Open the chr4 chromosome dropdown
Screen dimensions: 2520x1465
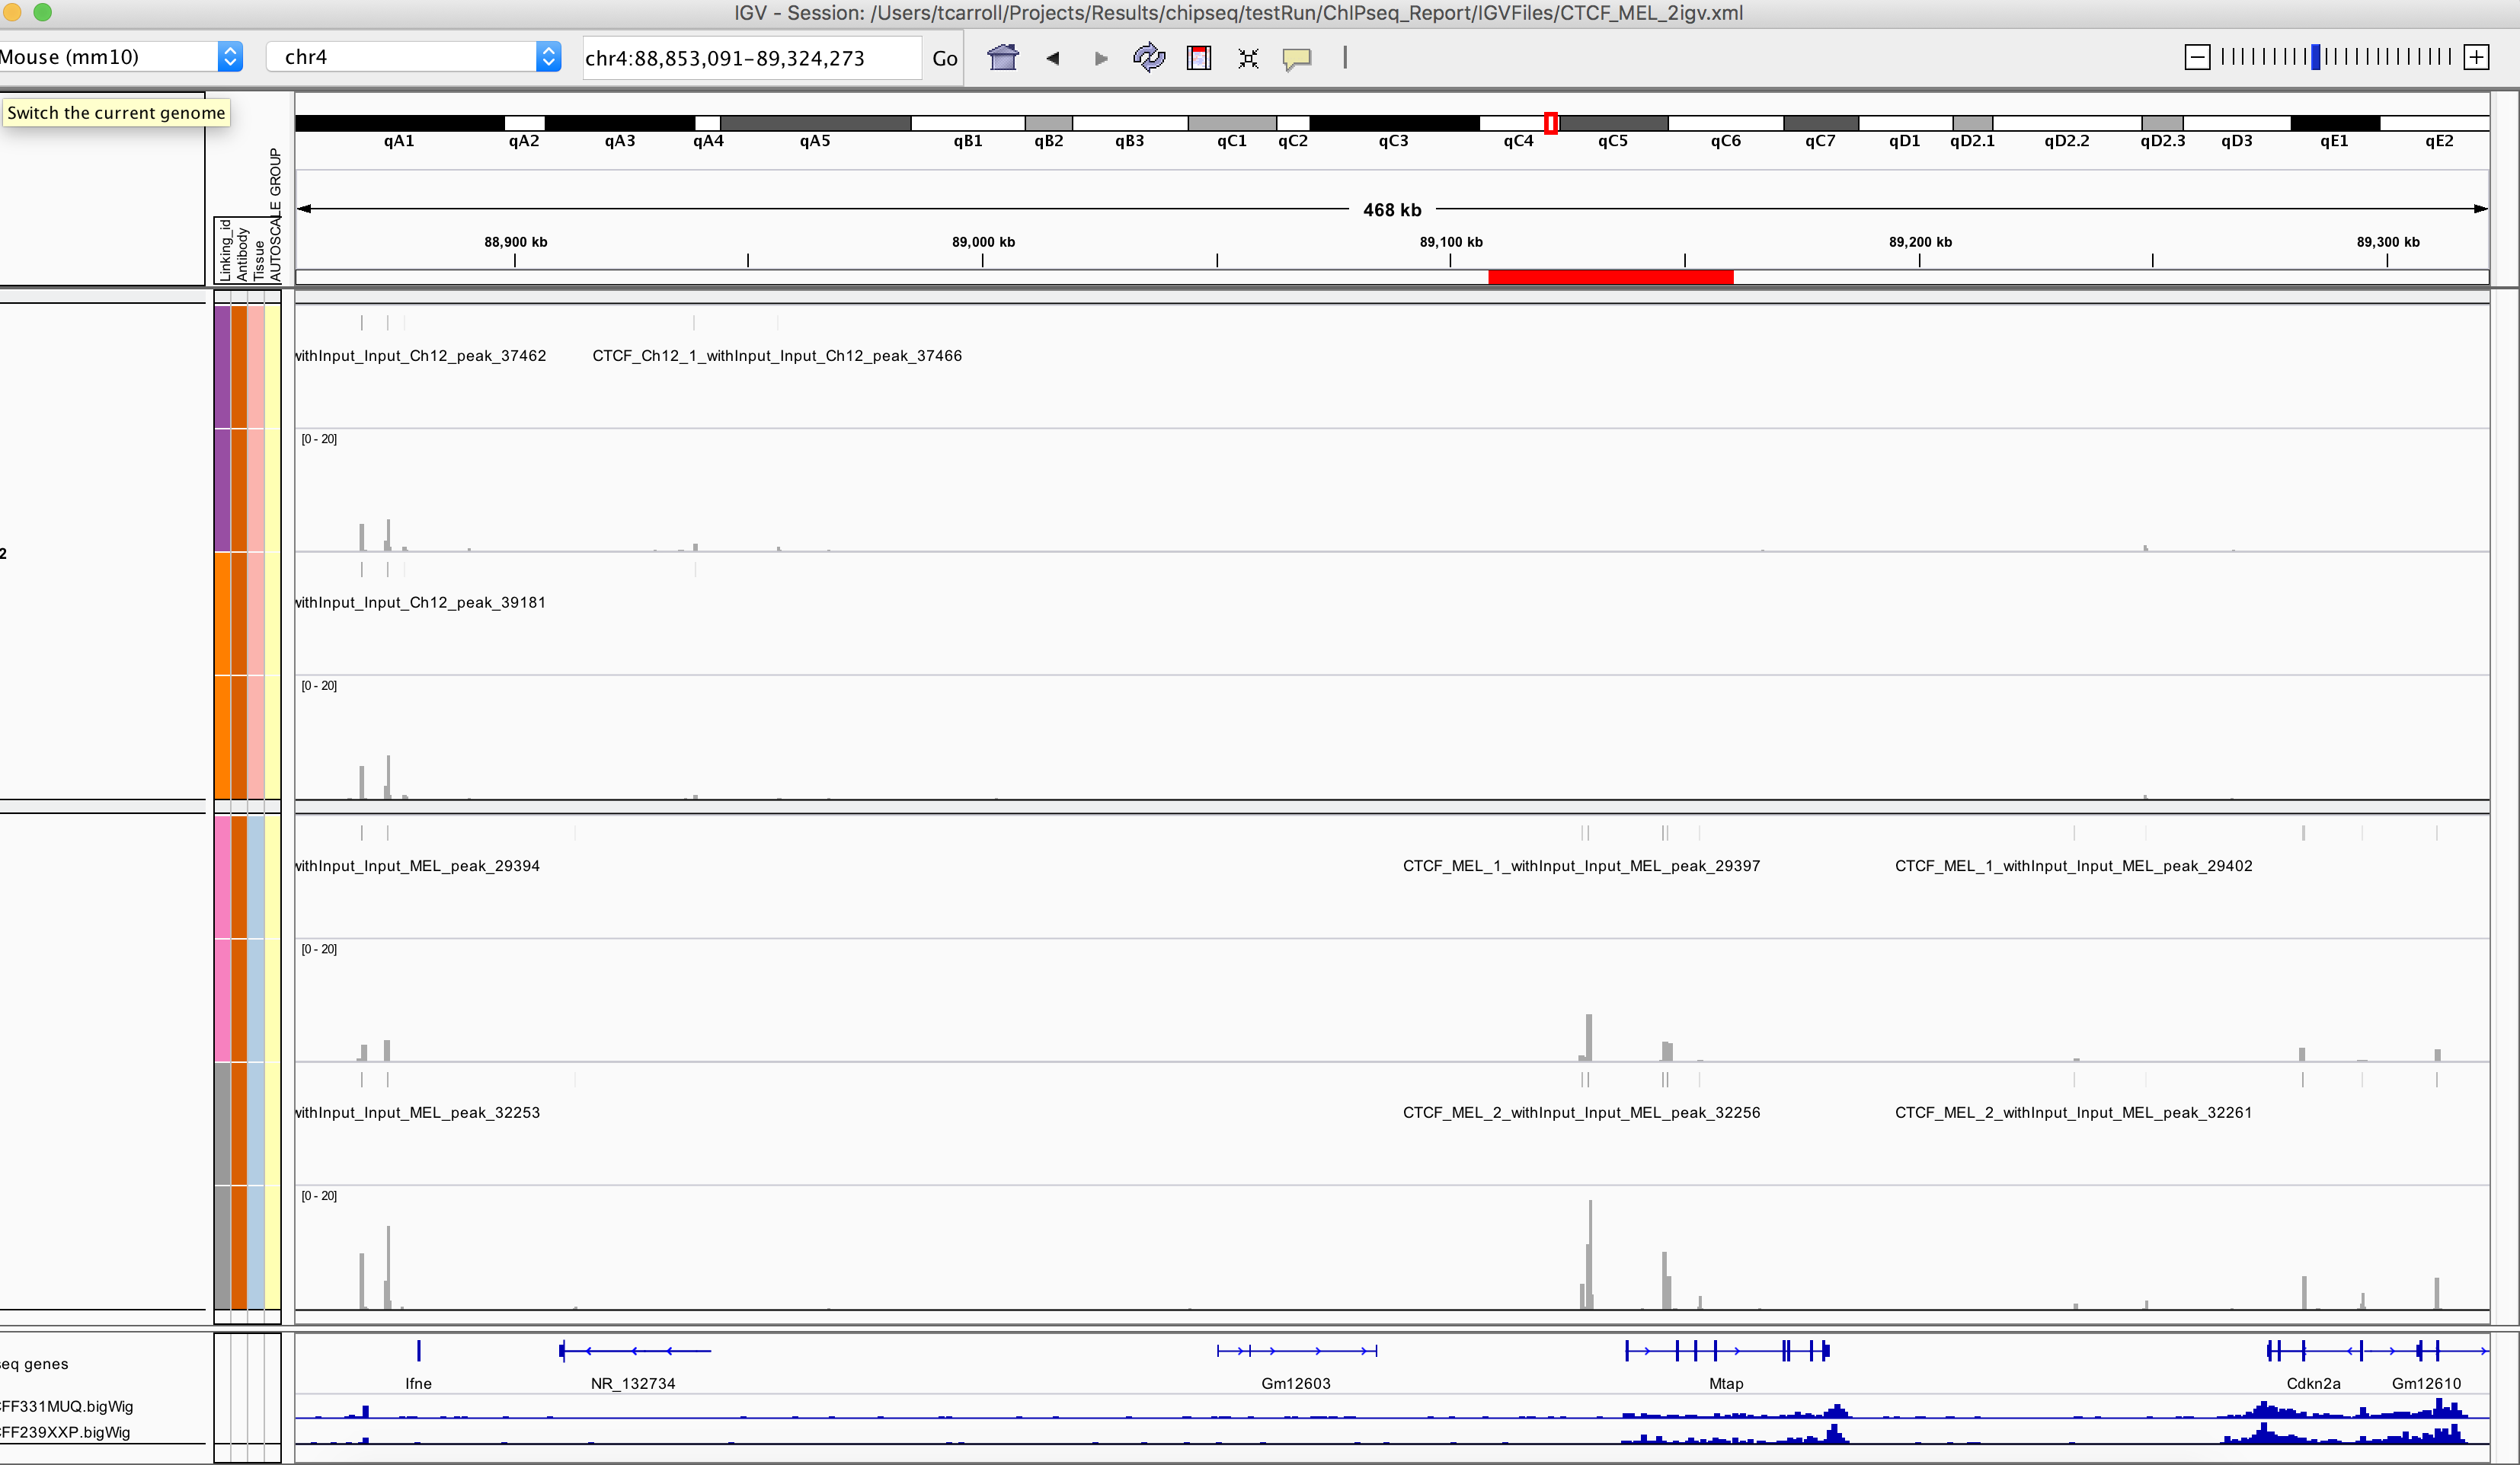[413, 56]
